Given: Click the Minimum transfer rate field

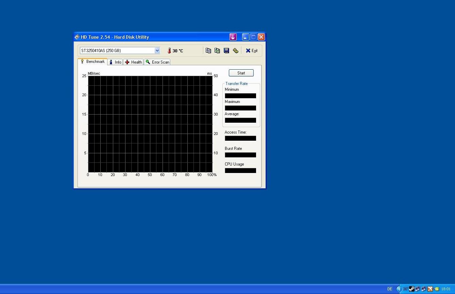Looking at the screenshot, I should [240, 96].
